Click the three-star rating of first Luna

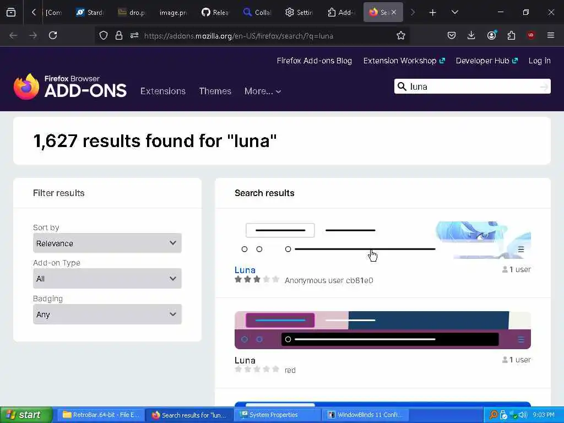(x=257, y=279)
